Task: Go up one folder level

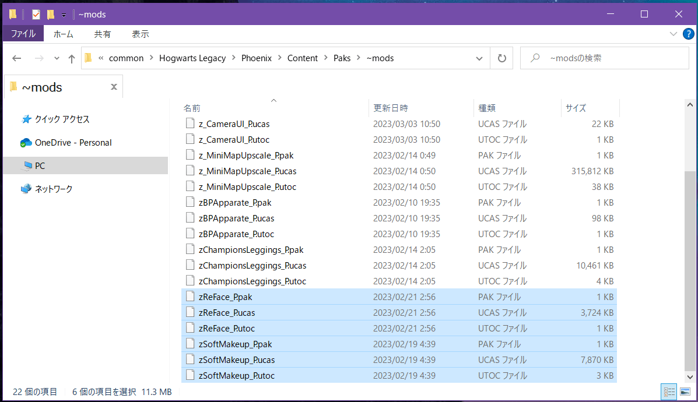Action: click(x=72, y=58)
